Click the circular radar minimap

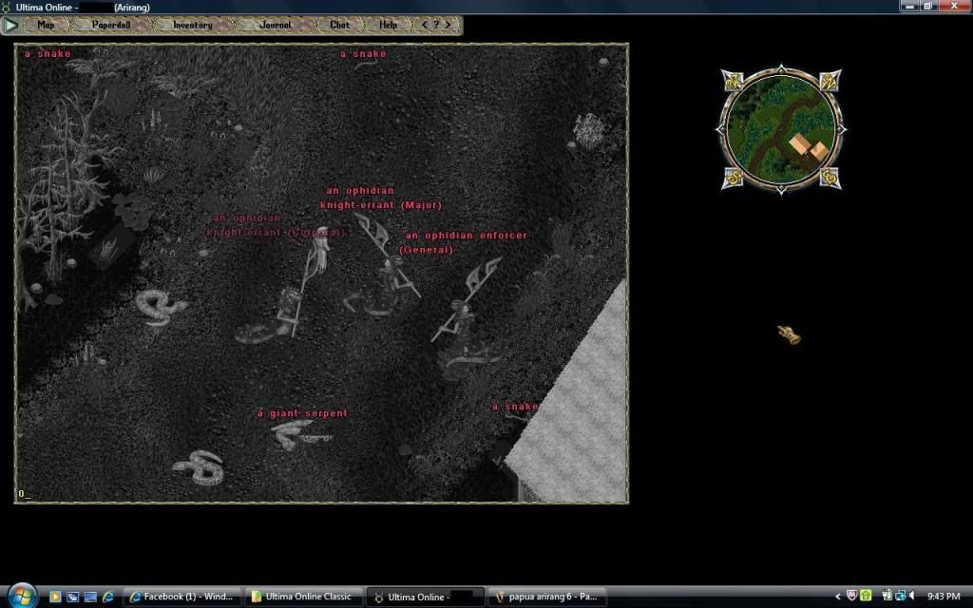tap(781, 129)
